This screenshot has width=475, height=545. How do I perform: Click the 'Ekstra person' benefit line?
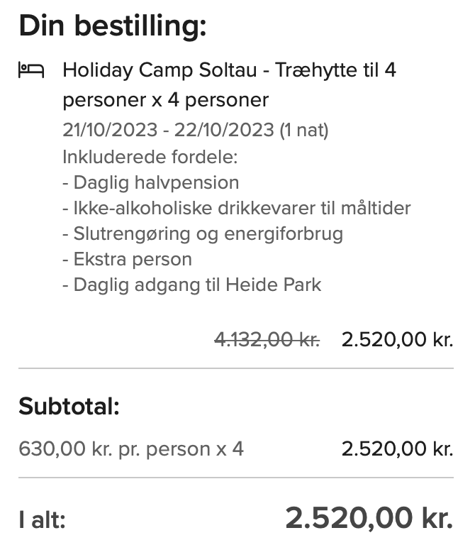click(127, 259)
